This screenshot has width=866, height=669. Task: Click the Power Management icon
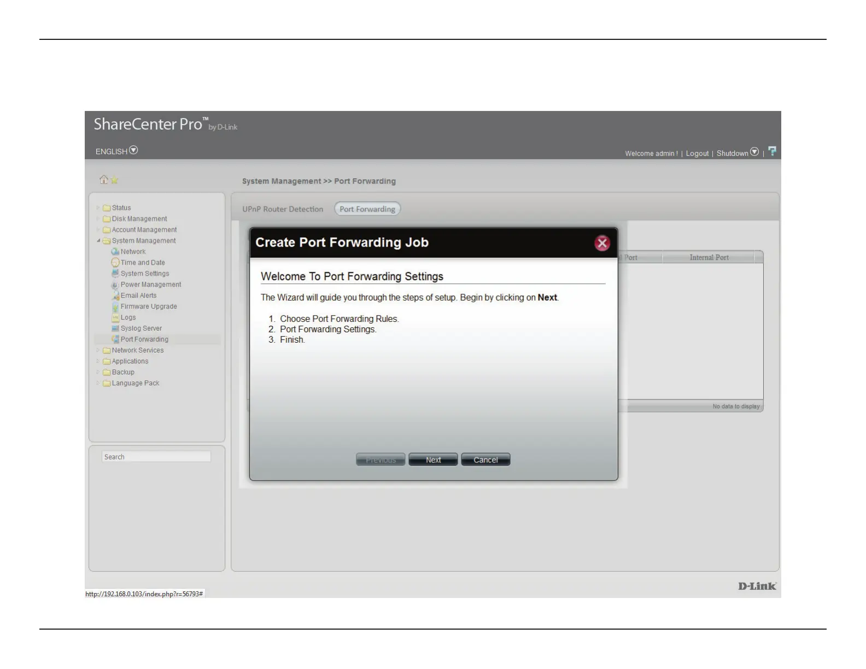(115, 285)
